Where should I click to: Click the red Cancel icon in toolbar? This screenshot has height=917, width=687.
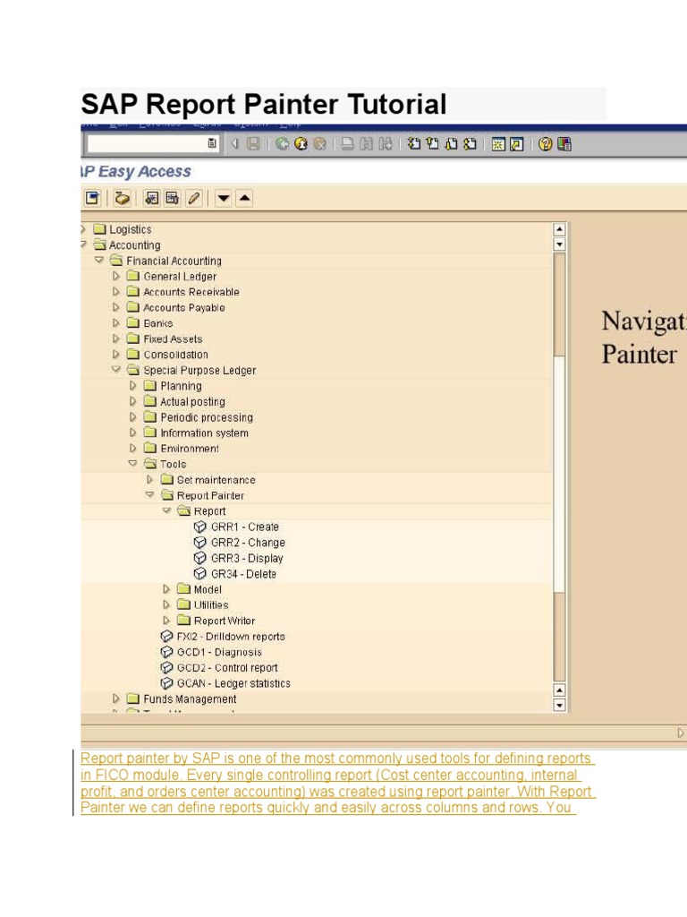(319, 143)
